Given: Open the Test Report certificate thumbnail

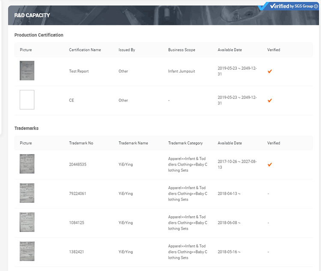Looking at the screenshot, I should point(27,71).
